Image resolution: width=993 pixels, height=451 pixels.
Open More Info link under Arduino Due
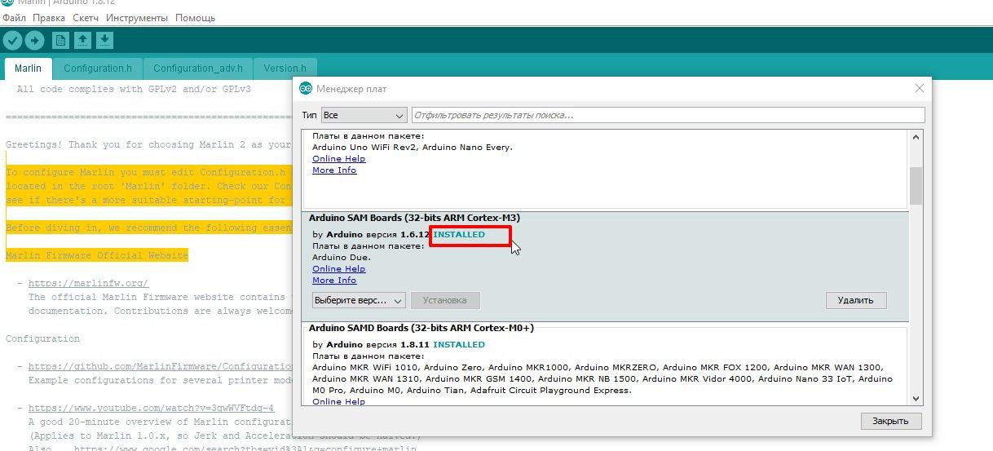[334, 280]
